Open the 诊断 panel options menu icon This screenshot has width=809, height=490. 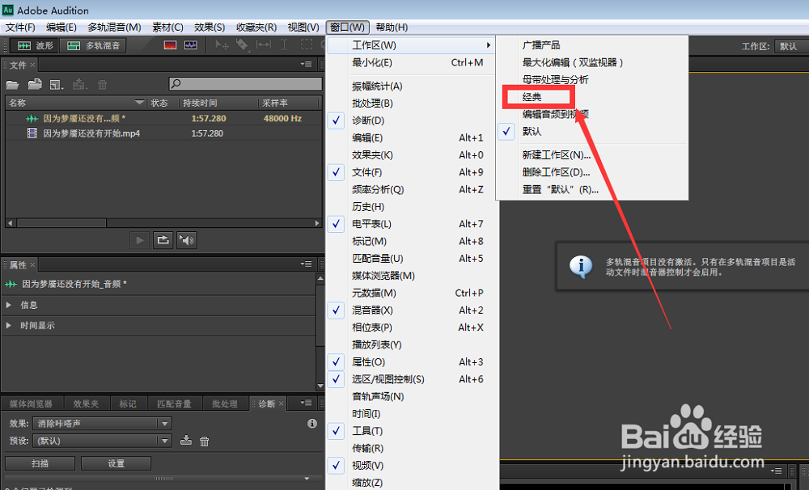pos(307,403)
